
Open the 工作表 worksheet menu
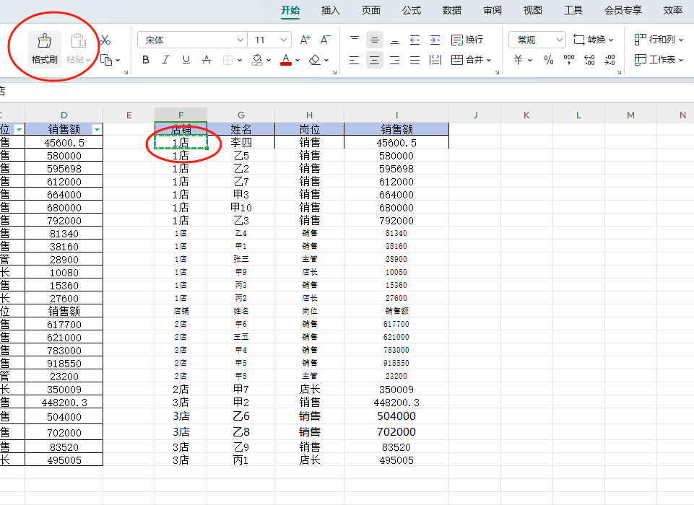pyautogui.click(x=659, y=60)
